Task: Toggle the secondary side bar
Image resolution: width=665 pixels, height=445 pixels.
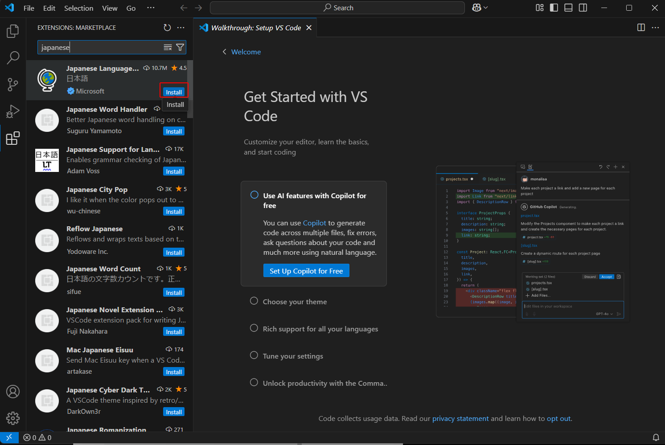Action: pyautogui.click(x=583, y=8)
